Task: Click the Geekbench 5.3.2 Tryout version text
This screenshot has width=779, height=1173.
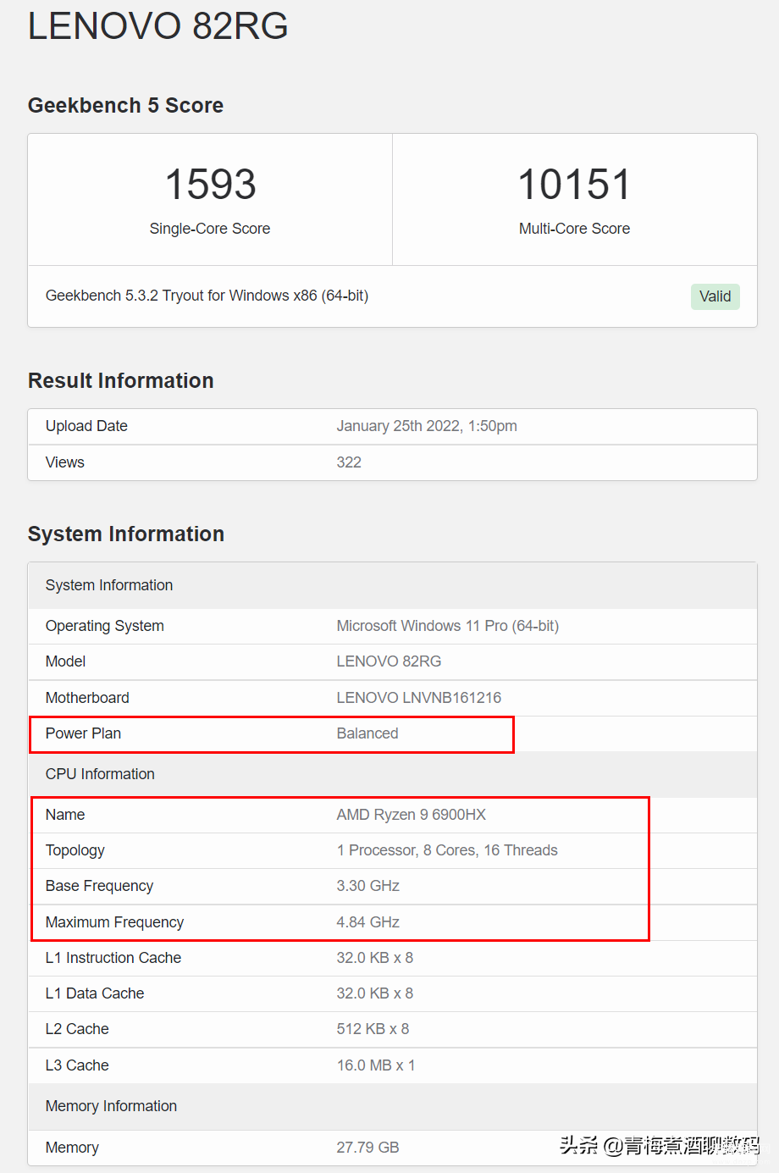Action: point(207,296)
